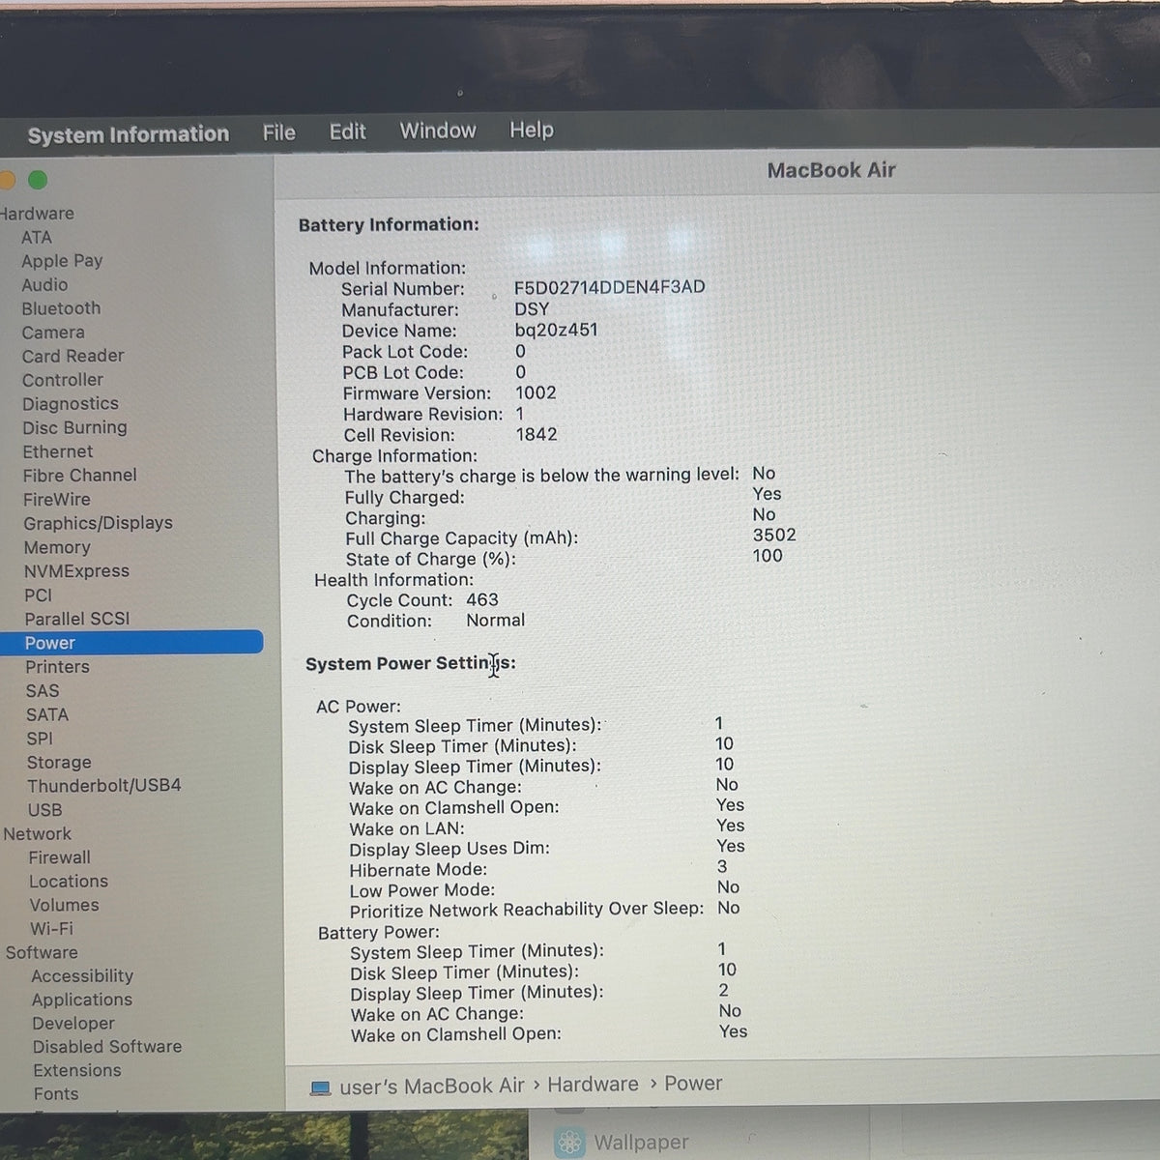Open the Window menu
The height and width of the screenshot is (1160, 1160).
pos(438,130)
